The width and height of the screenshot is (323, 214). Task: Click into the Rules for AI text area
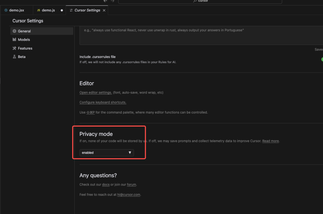coord(201,35)
